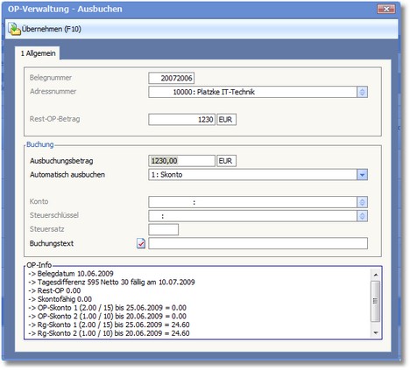Switch to the 1 Allgemein tab
Viewport: 410px width, 370px height.
tap(38, 53)
